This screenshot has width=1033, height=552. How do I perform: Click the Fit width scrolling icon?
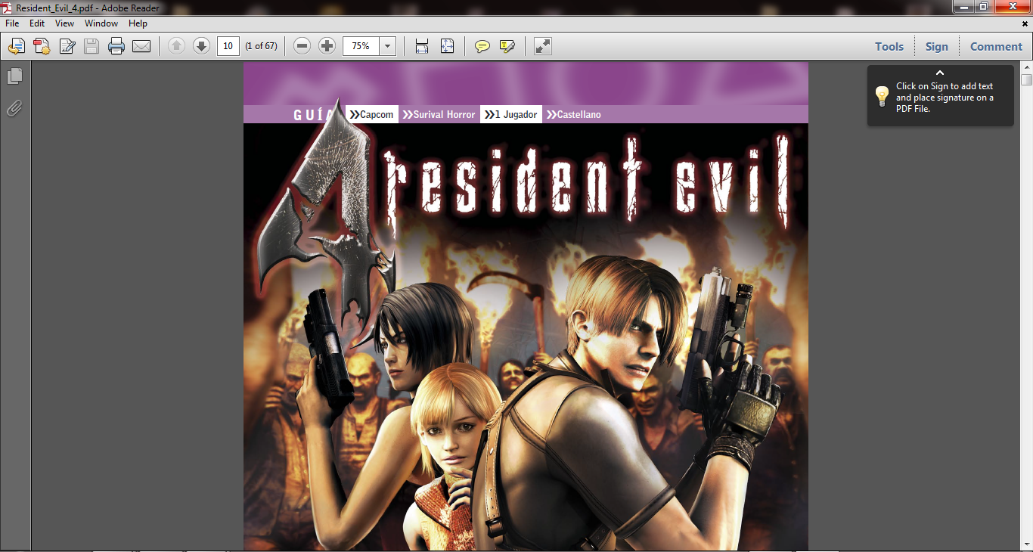[x=422, y=46]
